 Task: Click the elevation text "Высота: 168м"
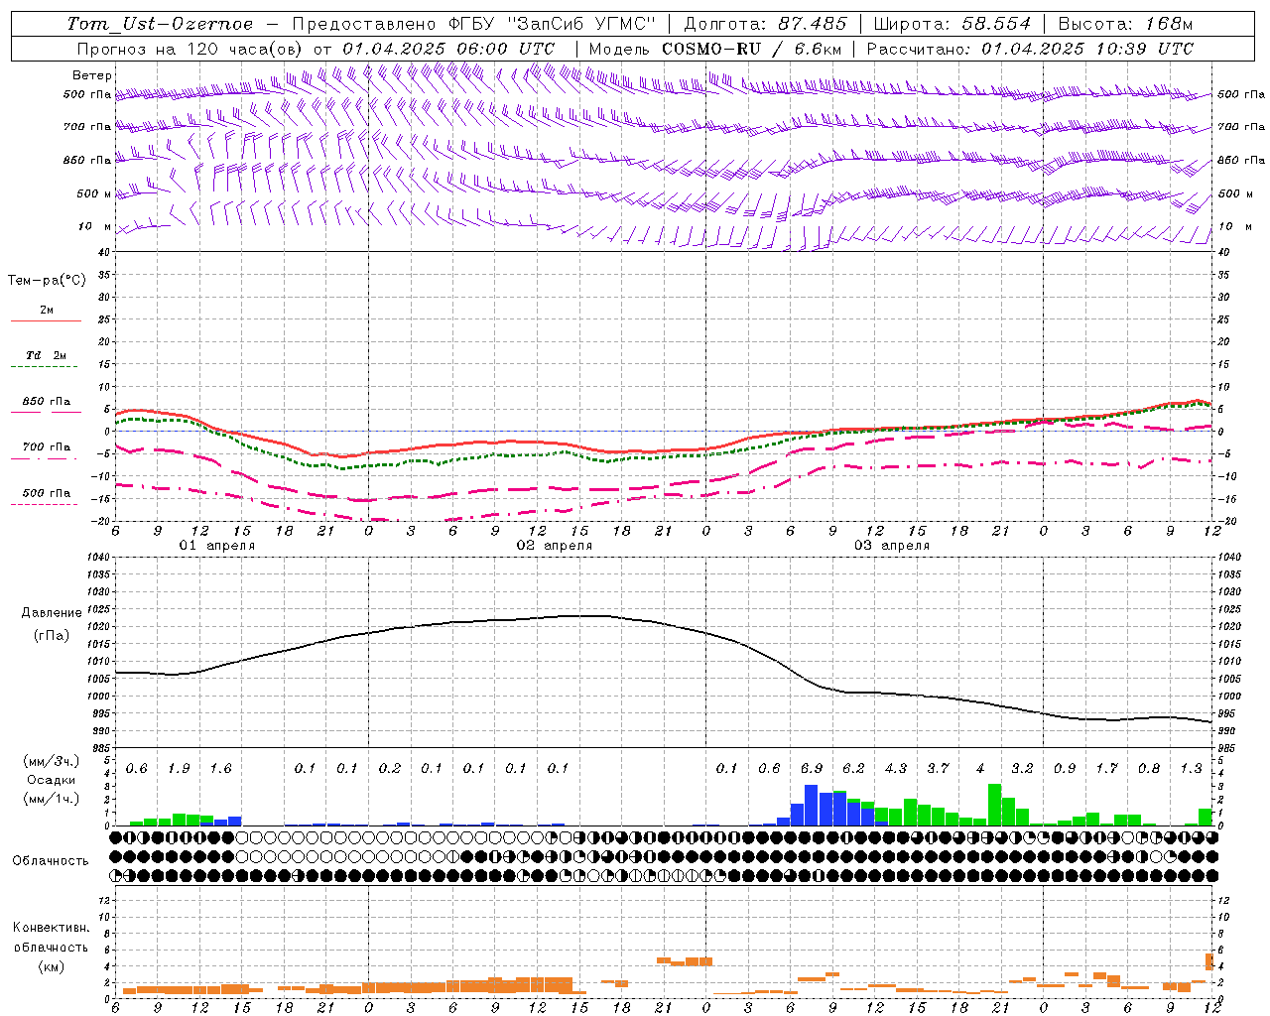point(1125,24)
